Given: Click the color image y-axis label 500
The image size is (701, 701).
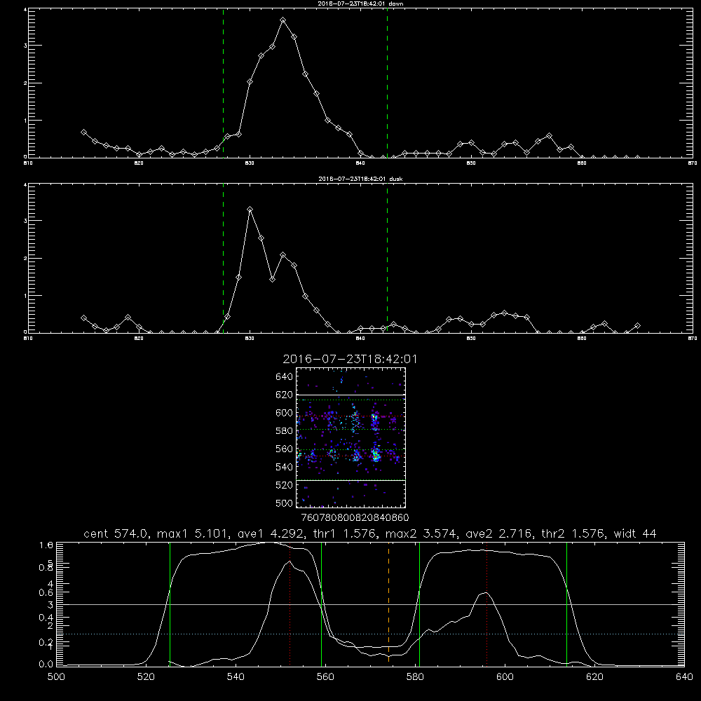Looking at the screenshot, I should click(x=285, y=503).
